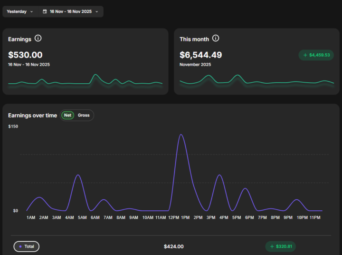342x255 pixels.
Task: Click the $530.00 earnings amount
Action: [x=25, y=55]
